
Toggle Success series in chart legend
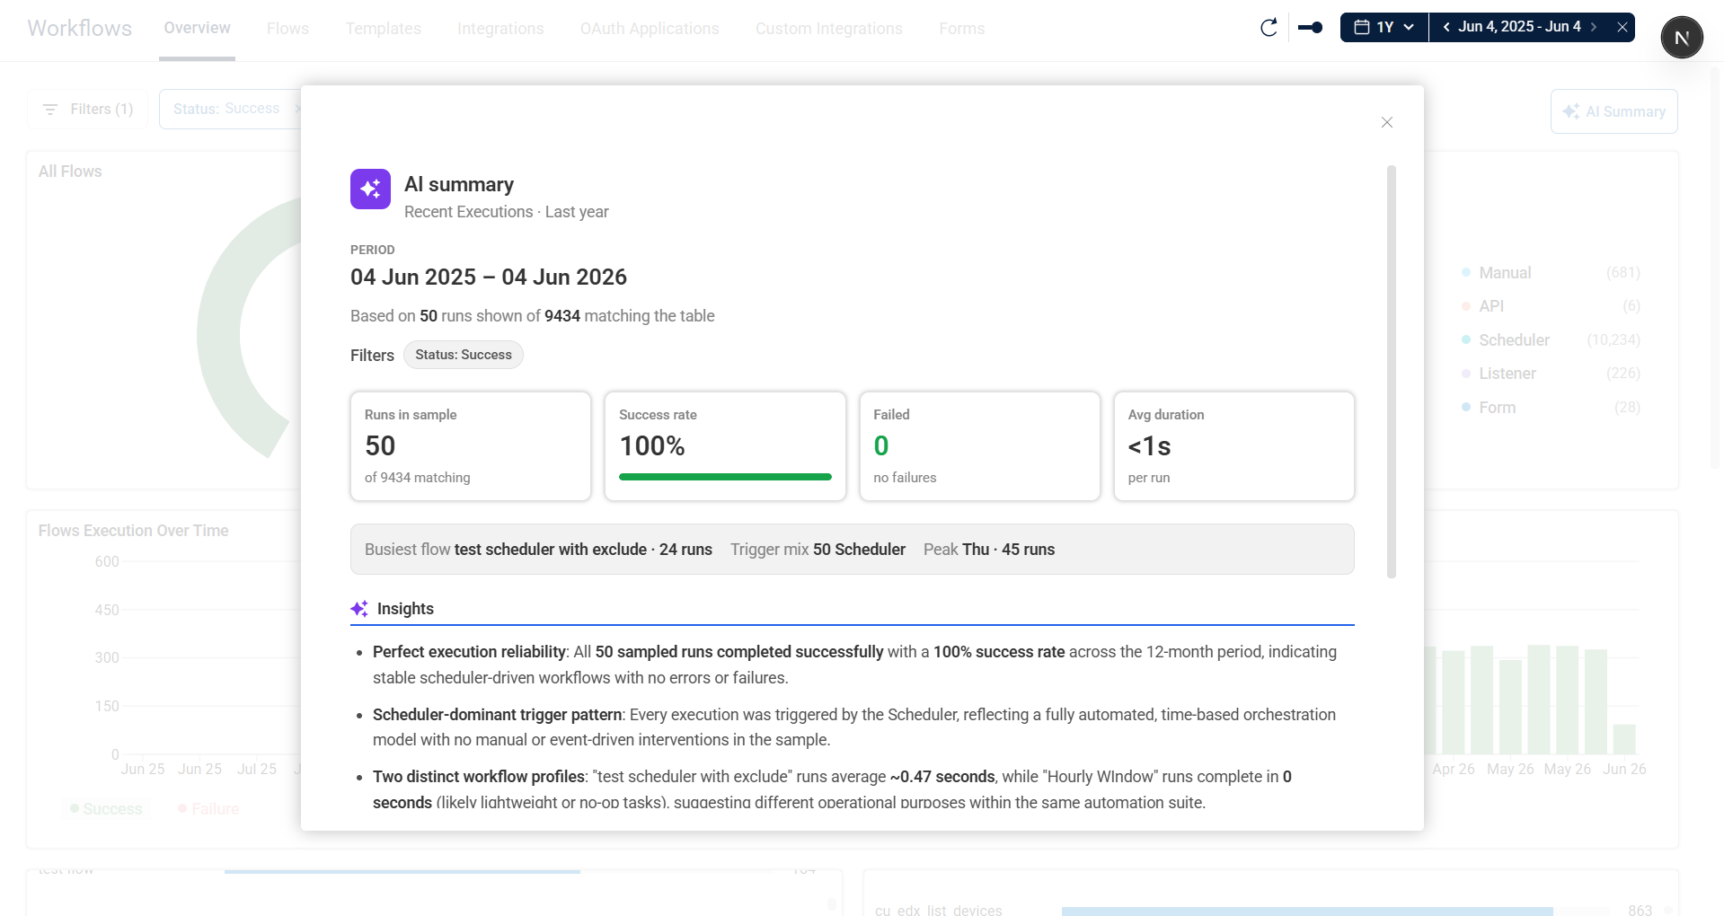[x=106, y=809]
